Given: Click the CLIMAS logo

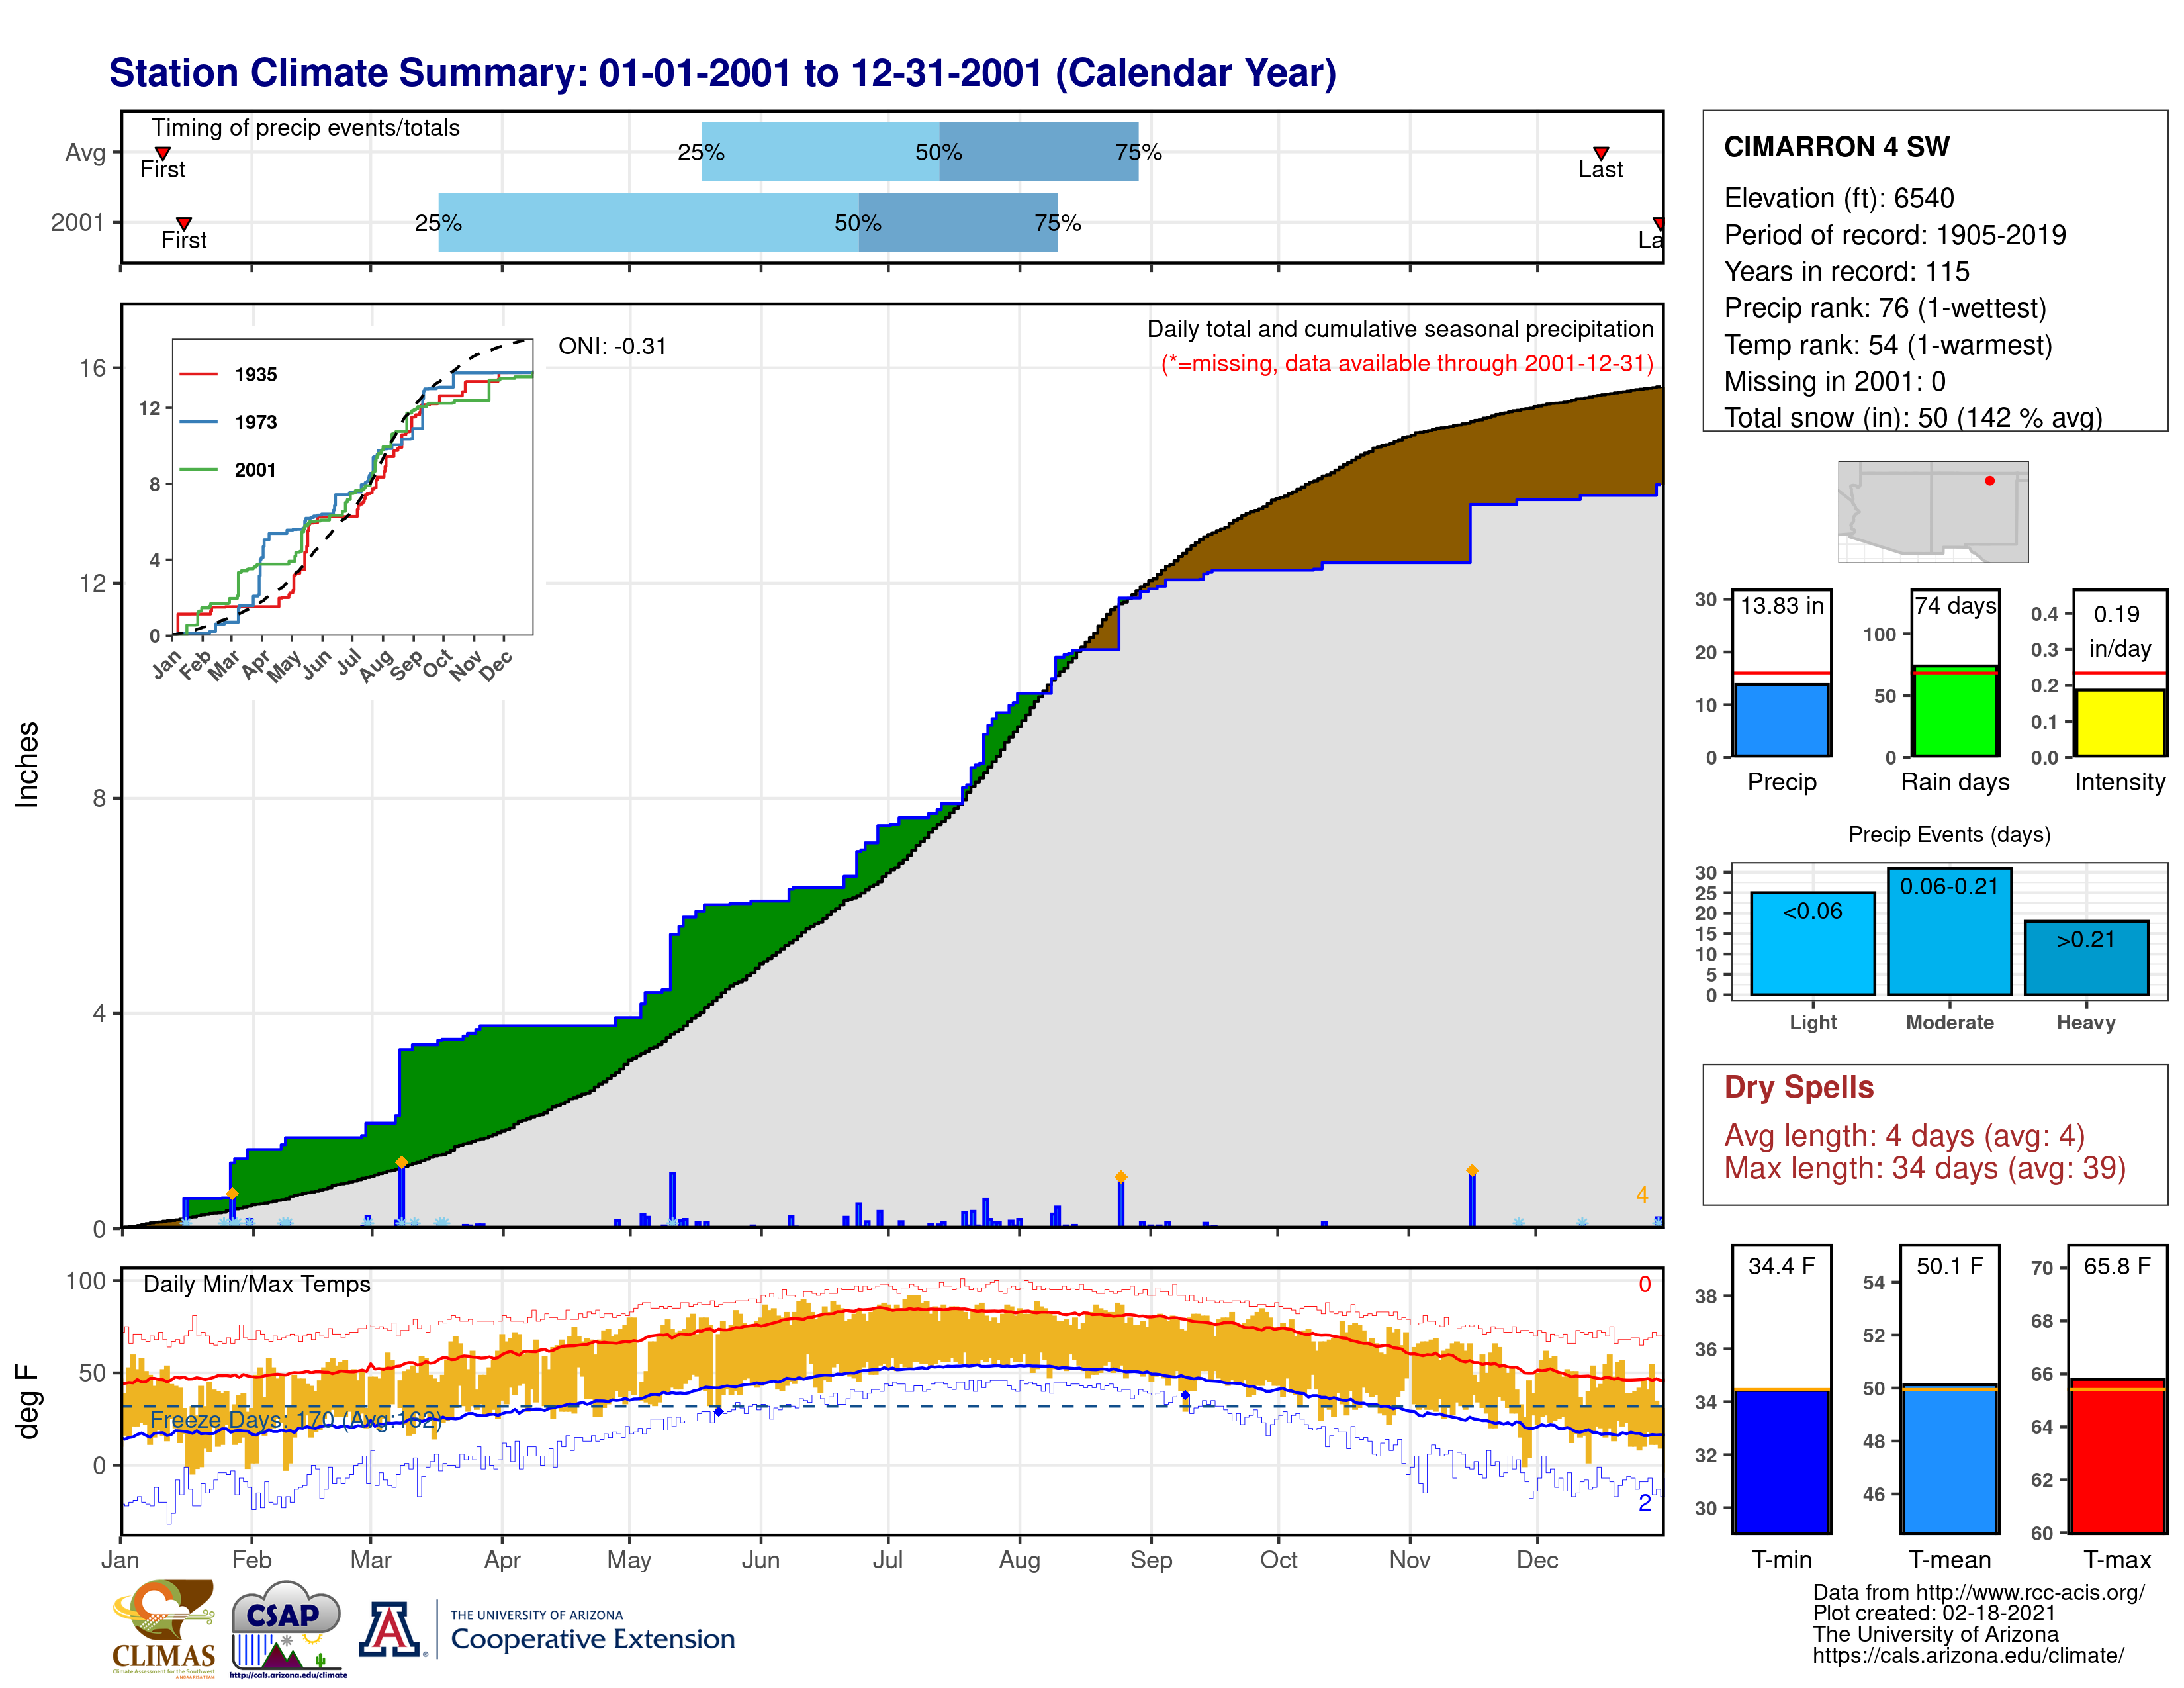Looking at the screenshot, I should point(163,1628).
